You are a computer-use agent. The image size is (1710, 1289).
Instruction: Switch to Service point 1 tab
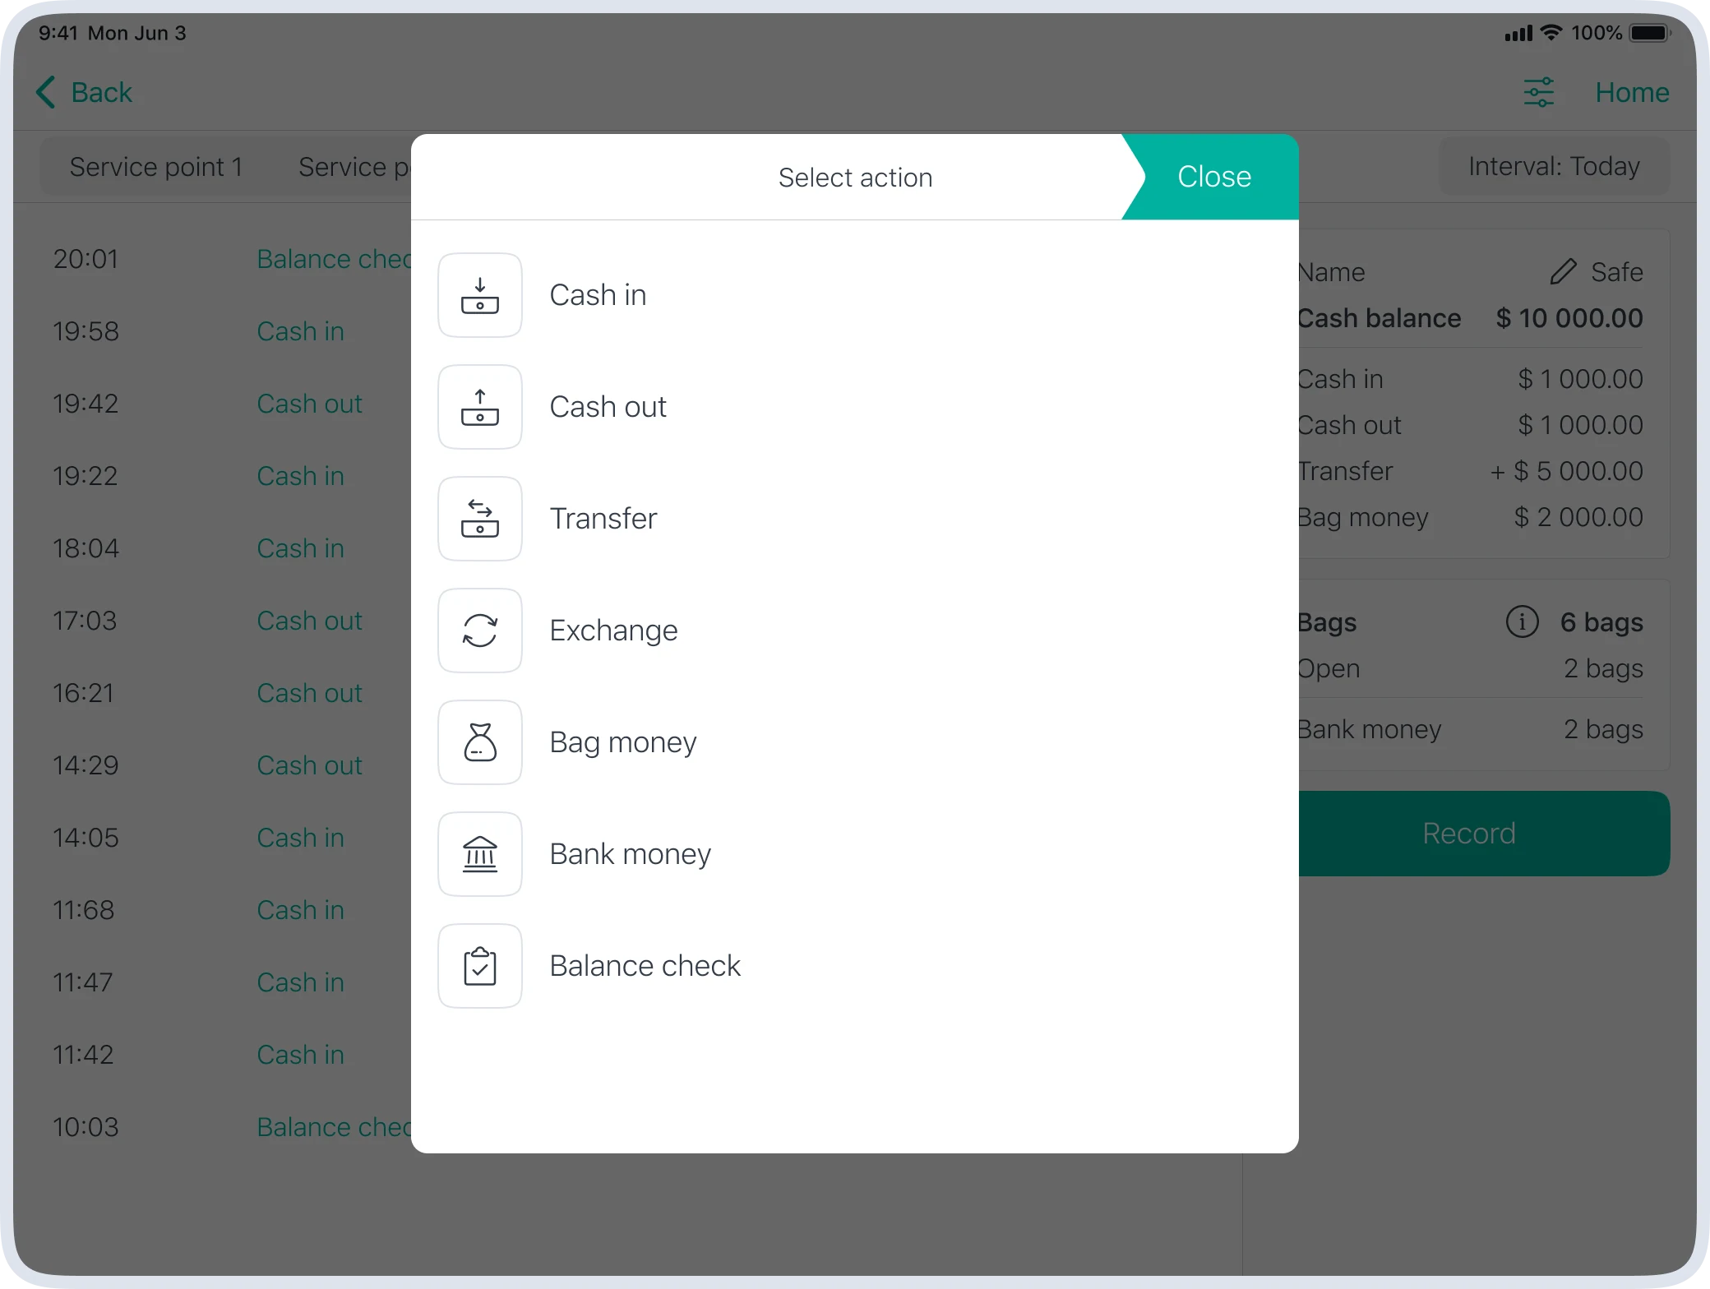pyautogui.click(x=156, y=167)
